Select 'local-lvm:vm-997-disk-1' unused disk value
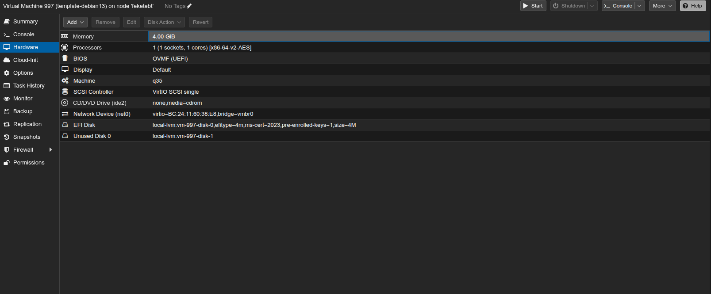The width and height of the screenshot is (711, 294). coord(183,136)
